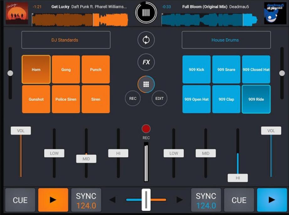Trigger the Siren sample pad

coord(96,99)
